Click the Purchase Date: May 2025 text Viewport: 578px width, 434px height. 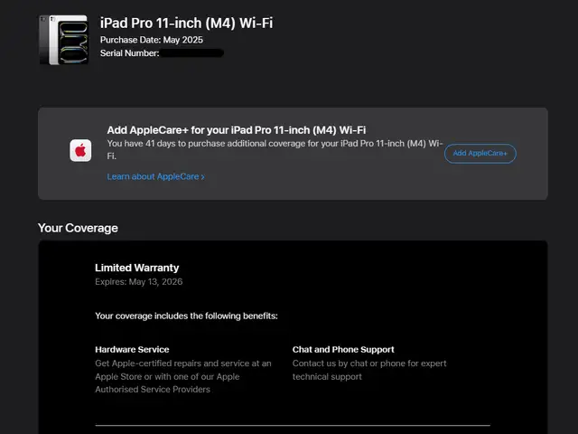[152, 40]
